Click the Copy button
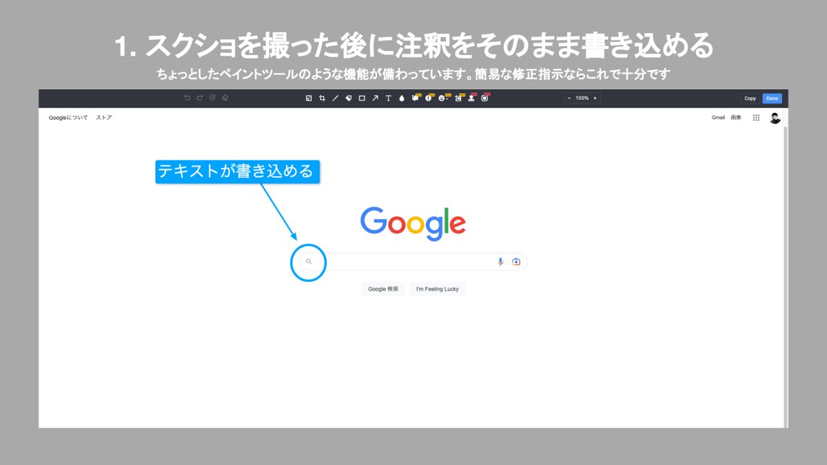 click(750, 99)
